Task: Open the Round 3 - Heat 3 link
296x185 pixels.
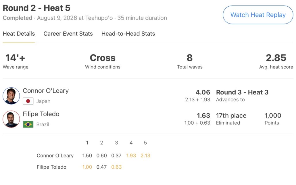Action: (242, 92)
